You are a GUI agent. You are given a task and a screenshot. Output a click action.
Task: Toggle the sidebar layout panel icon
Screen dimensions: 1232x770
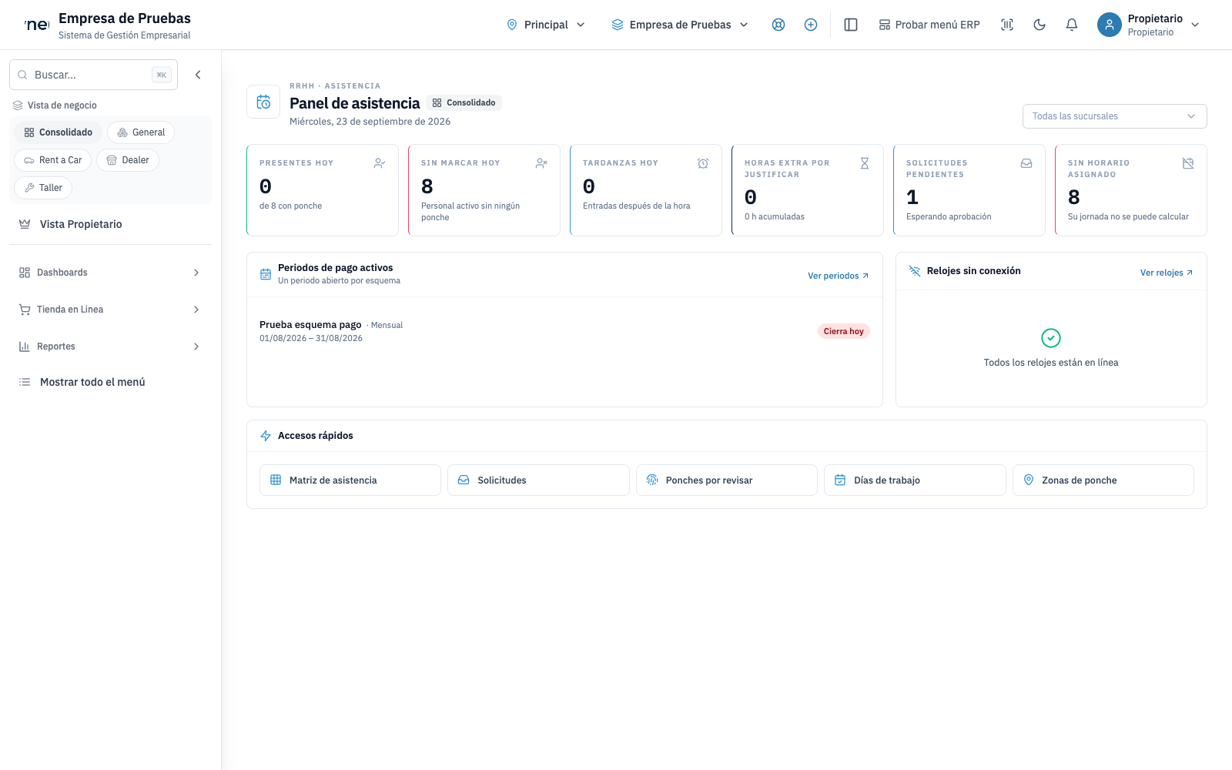point(851,25)
